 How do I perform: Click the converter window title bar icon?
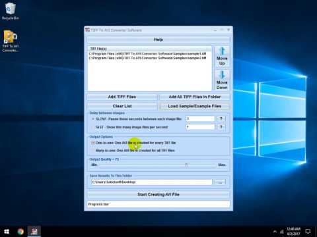point(88,30)
